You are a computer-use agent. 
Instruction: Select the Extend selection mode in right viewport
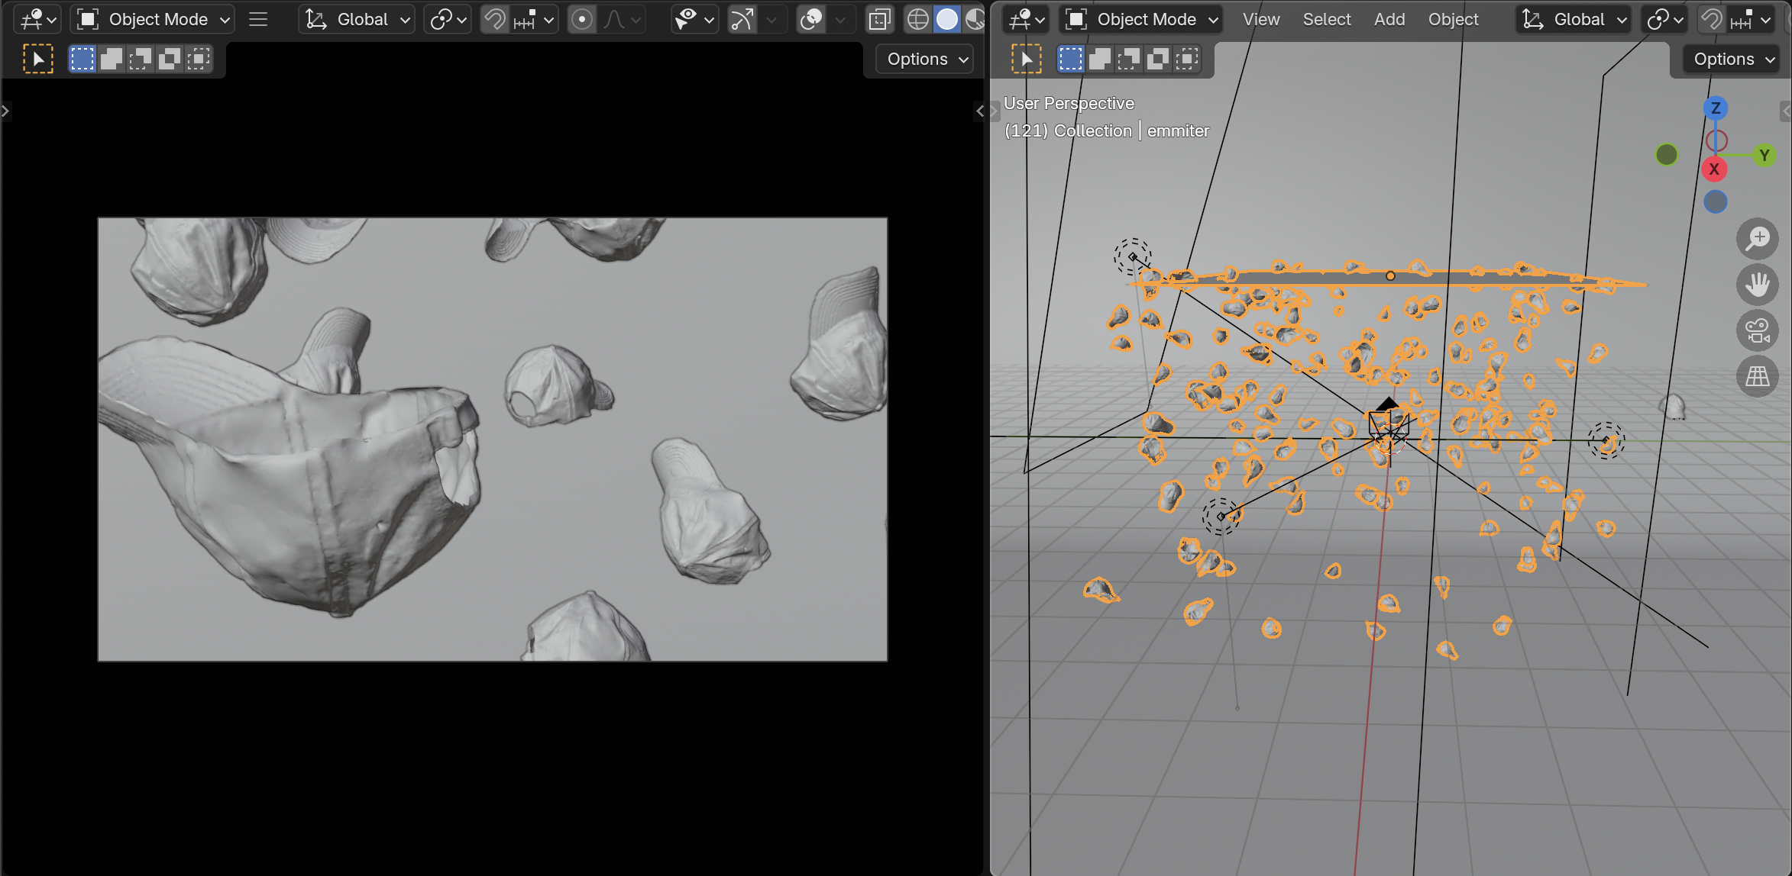(x=1099, y=59)
